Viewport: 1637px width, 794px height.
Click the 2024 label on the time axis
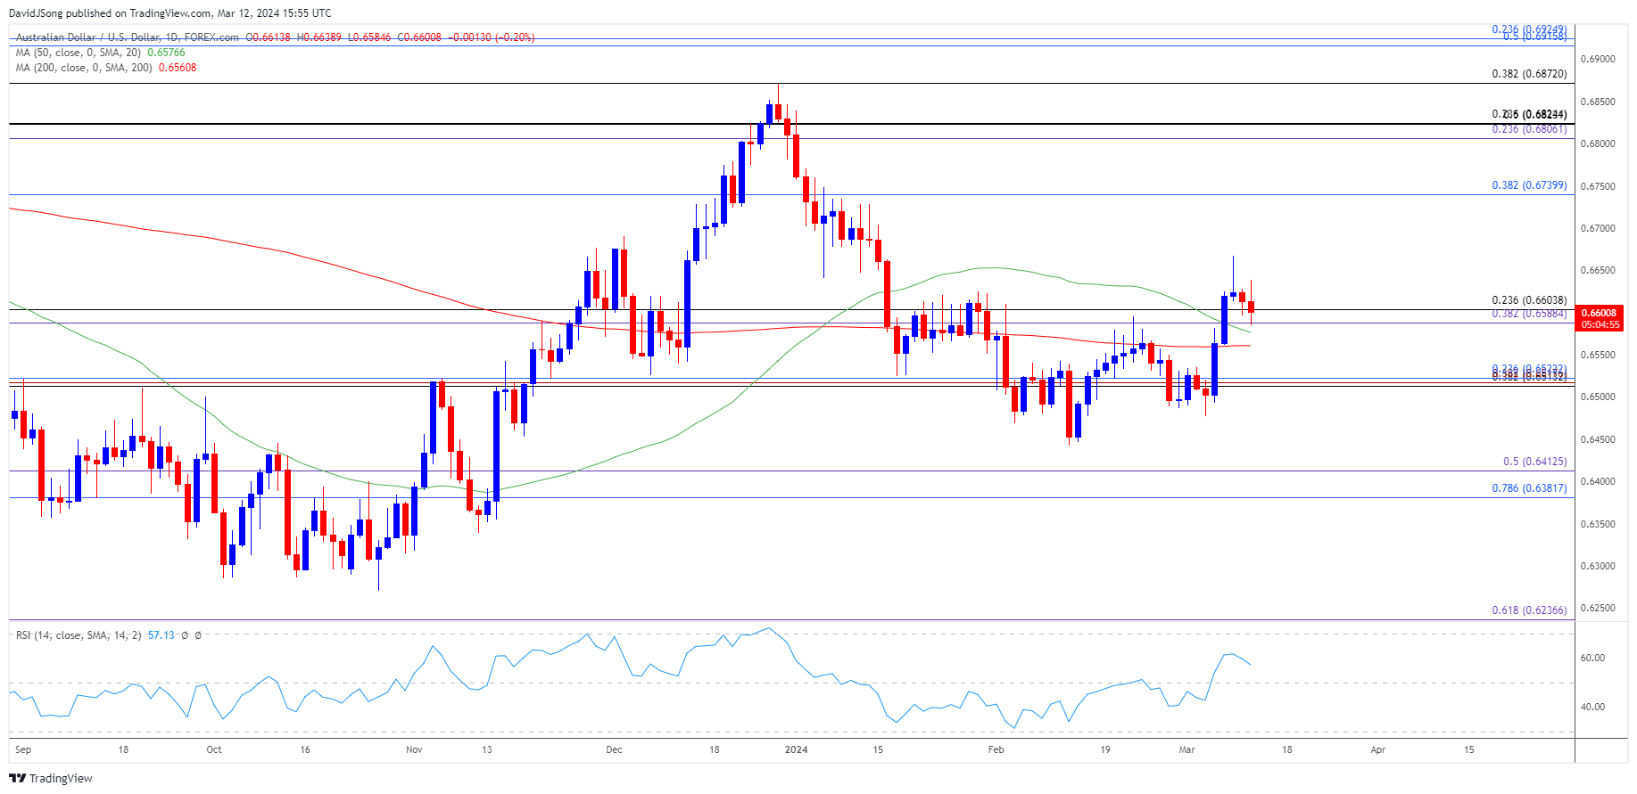point(796,749)
